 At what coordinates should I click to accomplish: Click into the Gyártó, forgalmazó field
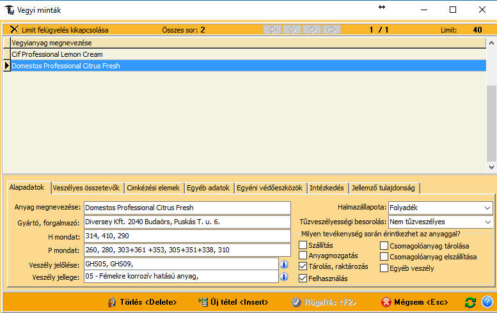pyautogui.click(x=187, y=222)
